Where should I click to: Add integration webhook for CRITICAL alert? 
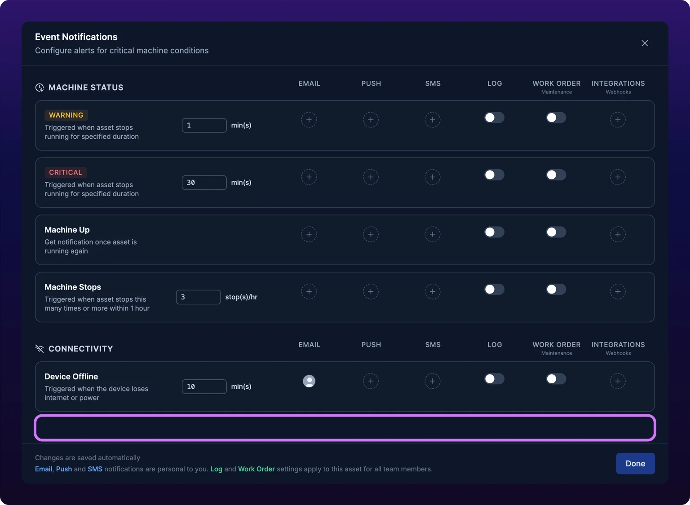[618, 177]
